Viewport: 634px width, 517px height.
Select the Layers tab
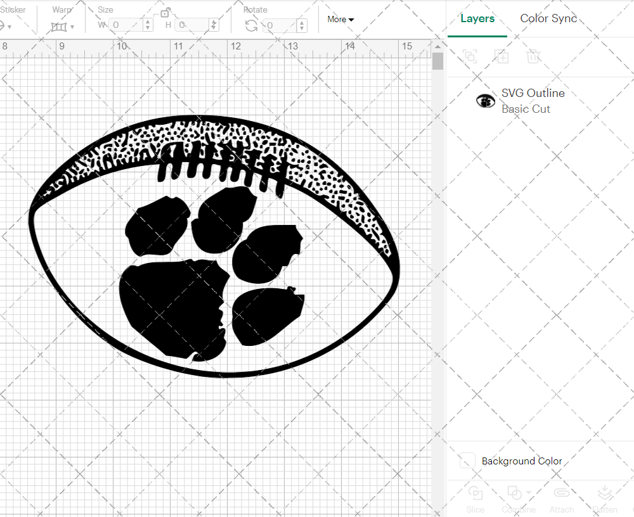477,18
